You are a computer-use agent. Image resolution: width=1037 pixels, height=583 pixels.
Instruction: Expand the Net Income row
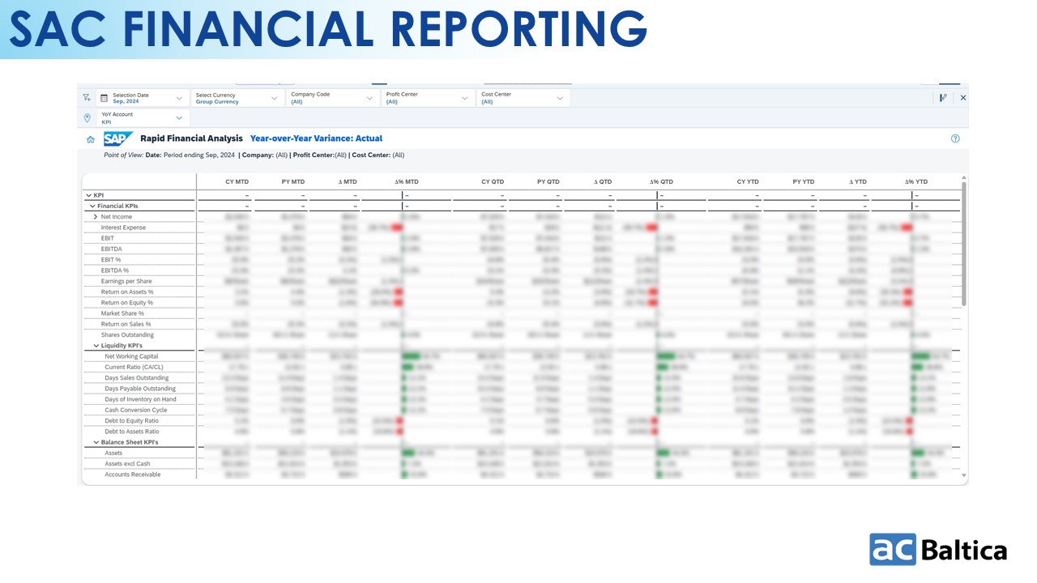(x=96, y=217)
